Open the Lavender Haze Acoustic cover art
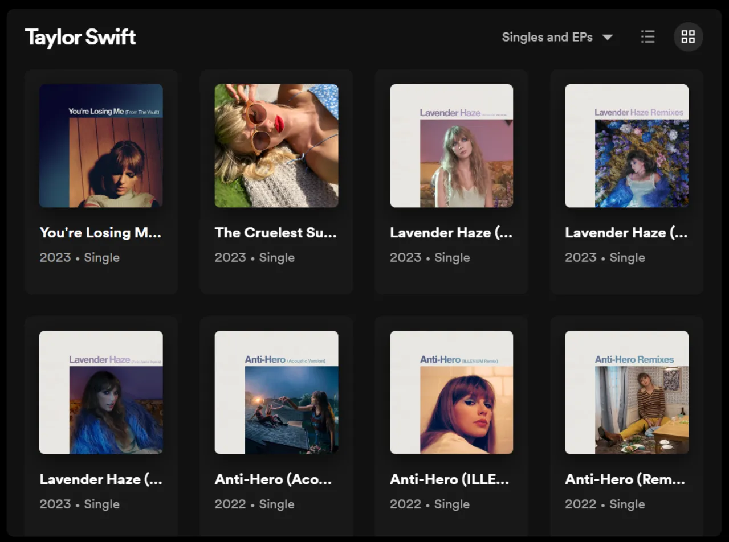Screen dimensions: 729x542 tap(451, 146)
